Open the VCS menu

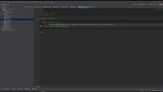pos(32,2)
